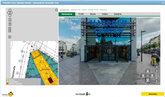
Task: Zoom in the floor plan map
Action: pos(10,19)
